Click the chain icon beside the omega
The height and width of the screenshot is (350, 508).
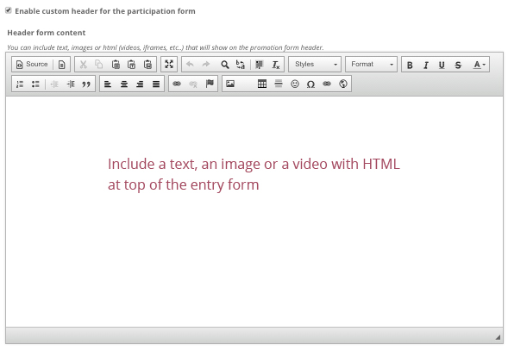[x=327, y=84]
